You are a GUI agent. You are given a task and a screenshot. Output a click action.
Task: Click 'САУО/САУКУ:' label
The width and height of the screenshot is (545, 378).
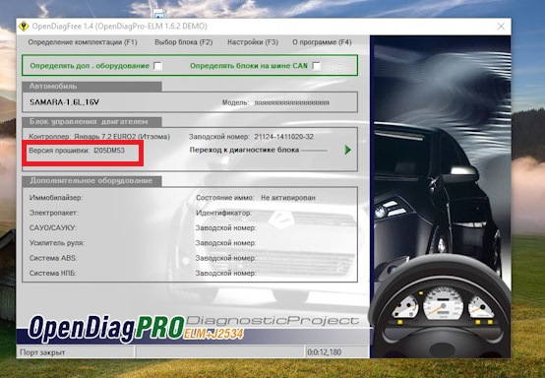point(53,228)
